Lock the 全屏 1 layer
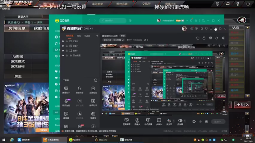This screenshot has width=255, height=143. click(67, 51)
